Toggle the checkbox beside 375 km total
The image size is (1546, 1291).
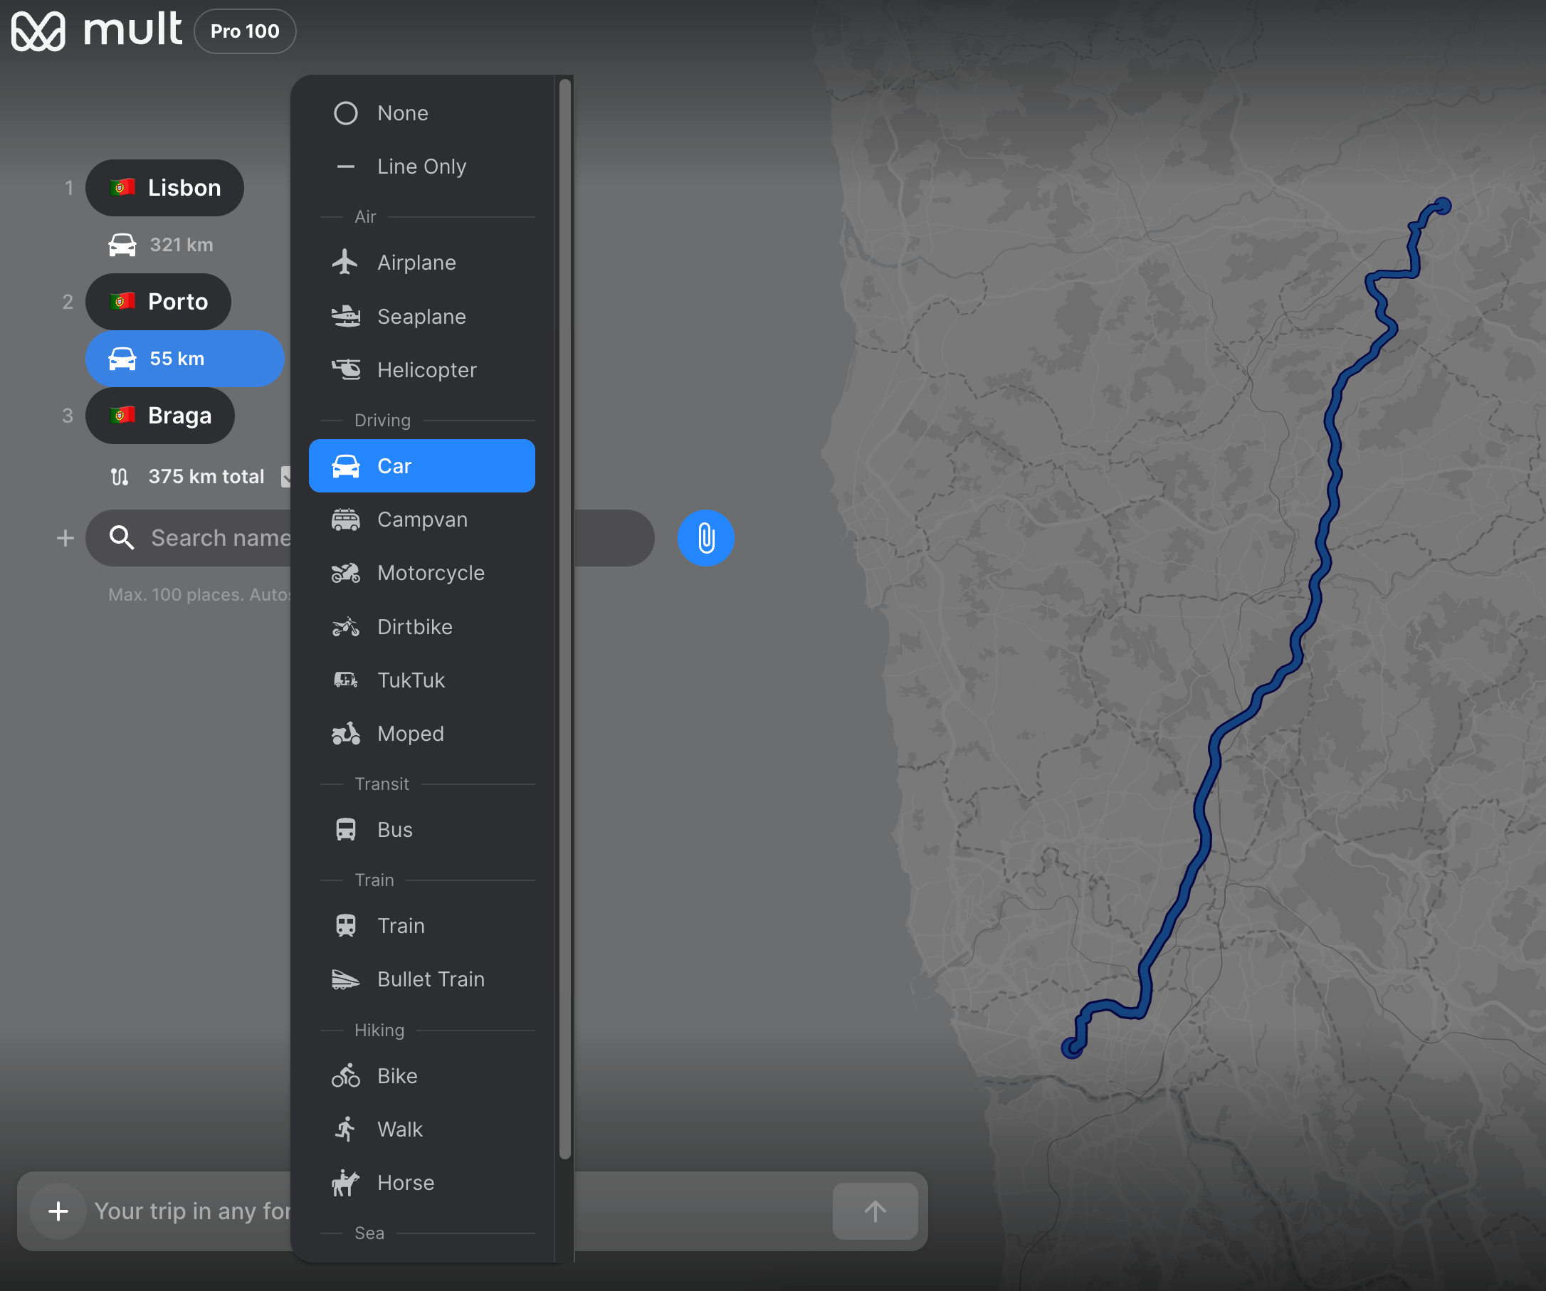point(286,476)
